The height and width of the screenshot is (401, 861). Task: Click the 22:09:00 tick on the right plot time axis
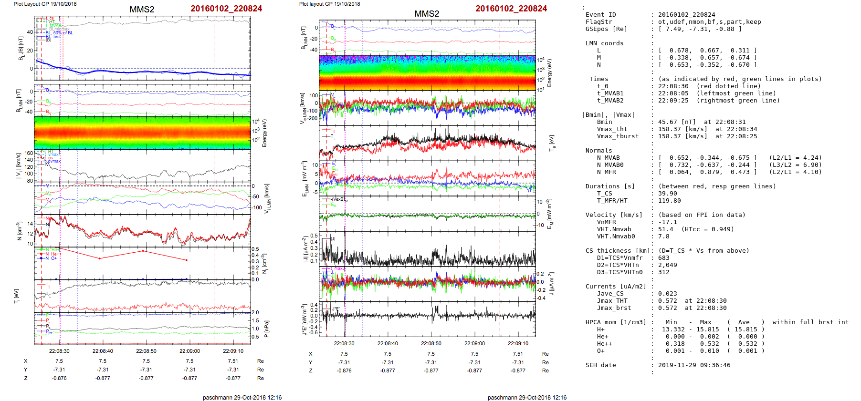tap(474, 343)
